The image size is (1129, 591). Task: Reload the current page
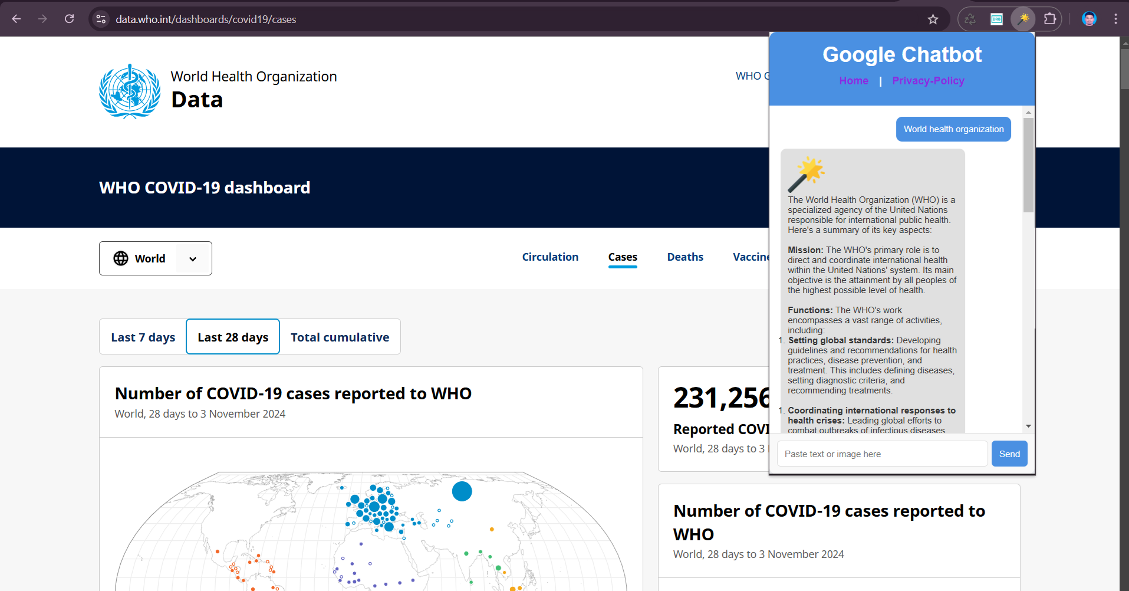click(x=69, y=19)
